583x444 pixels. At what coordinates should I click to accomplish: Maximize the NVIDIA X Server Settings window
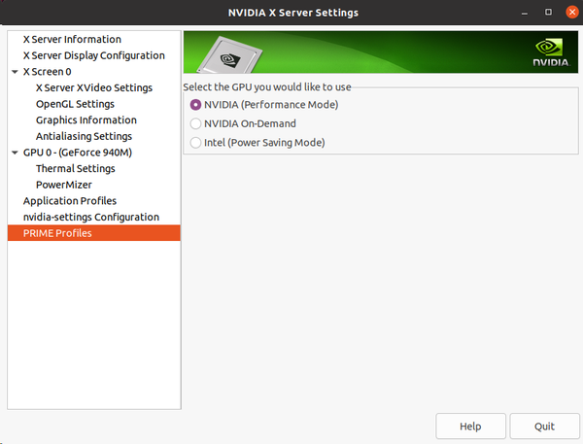pos(547,13)
